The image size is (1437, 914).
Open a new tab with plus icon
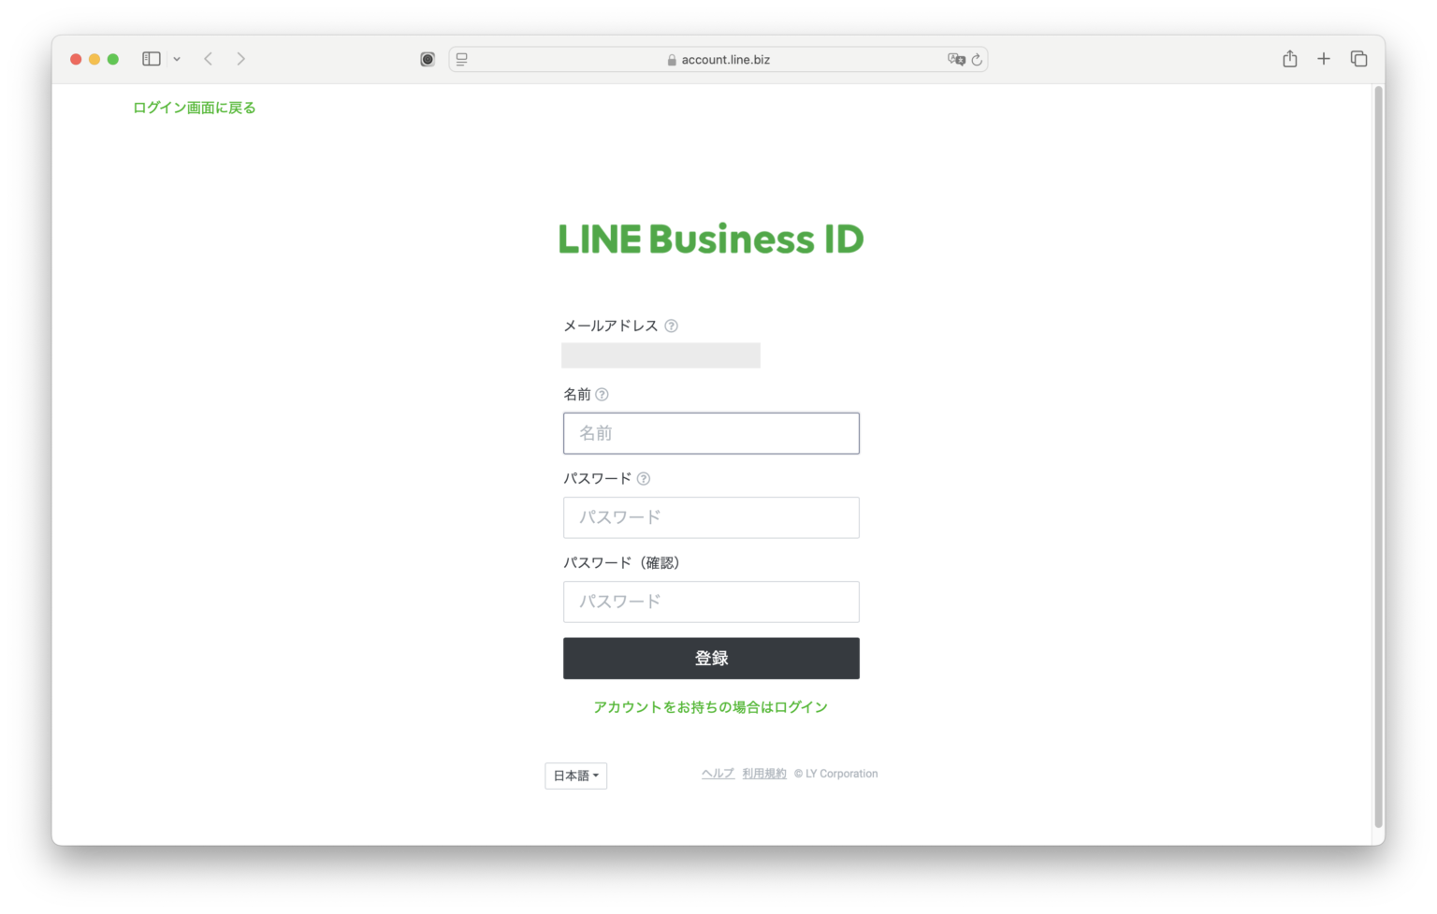coord(1324,59)
